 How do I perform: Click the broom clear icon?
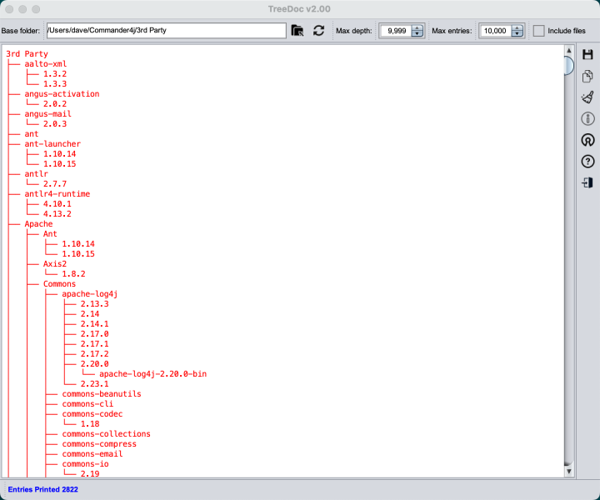587,97
